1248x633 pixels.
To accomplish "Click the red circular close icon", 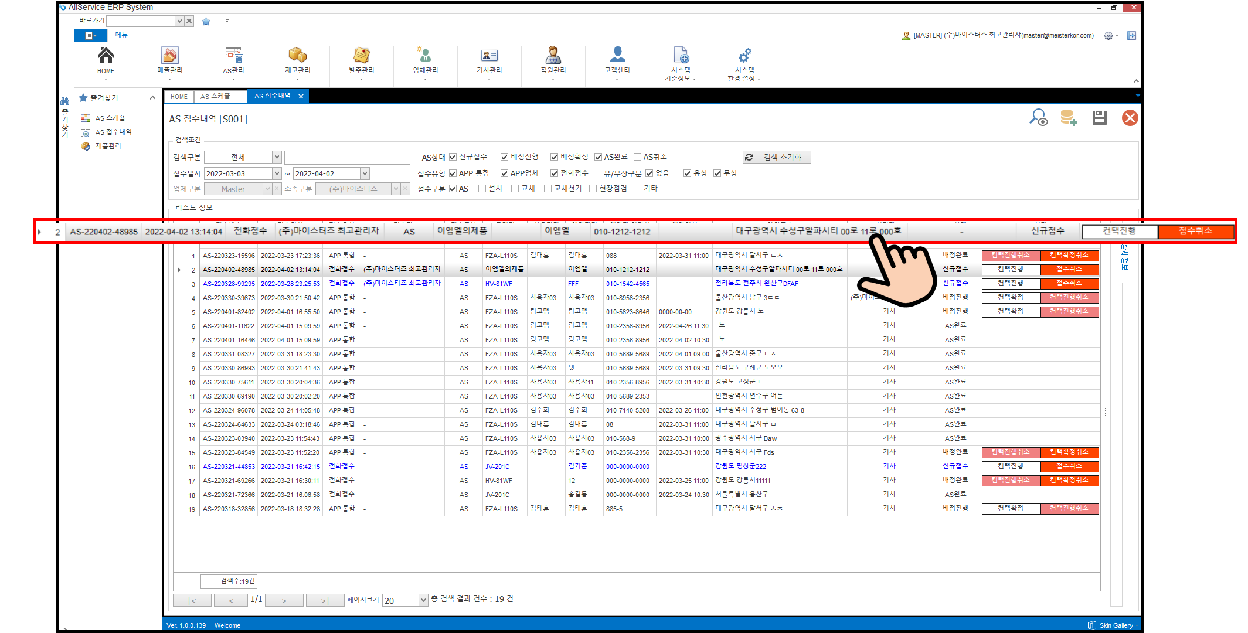I will tap(1130, 118).
